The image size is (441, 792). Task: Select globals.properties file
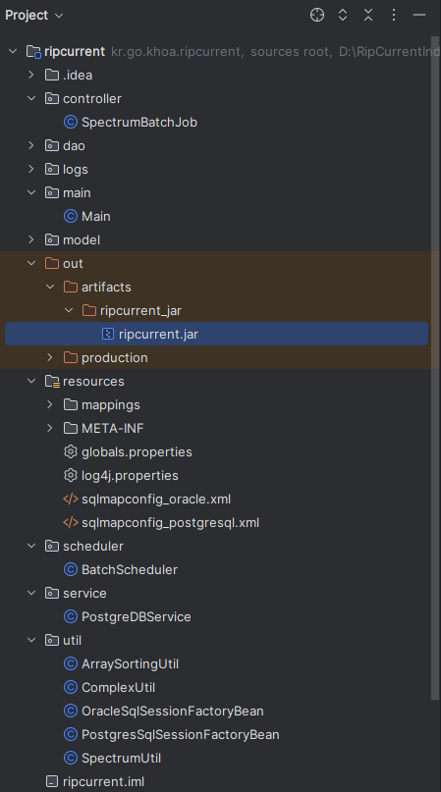click(137, 452)
